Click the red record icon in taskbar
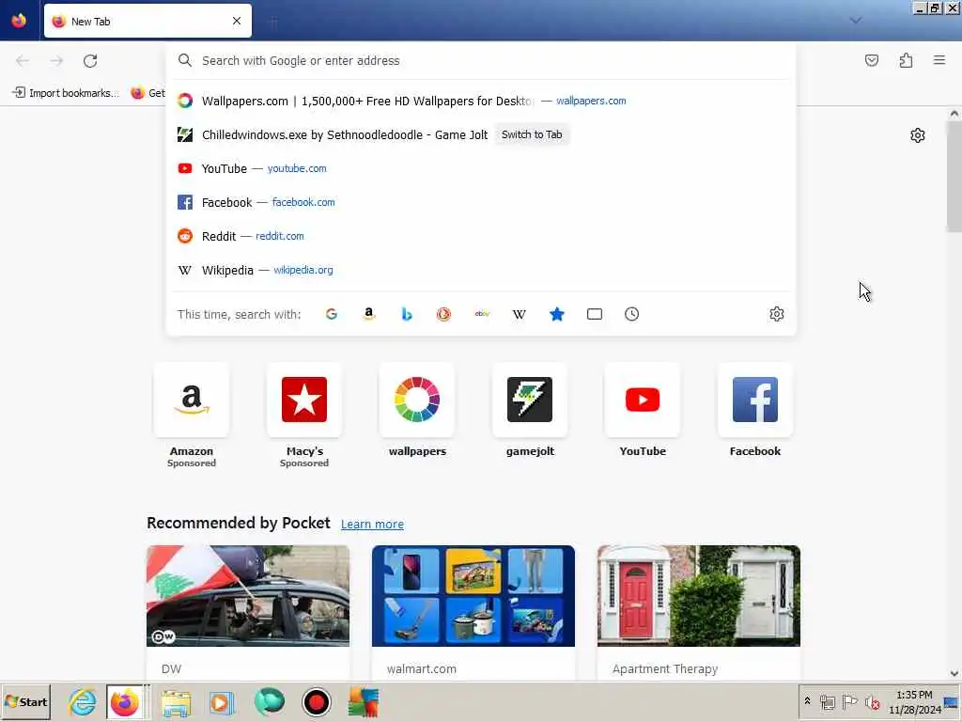 (316, 701)
